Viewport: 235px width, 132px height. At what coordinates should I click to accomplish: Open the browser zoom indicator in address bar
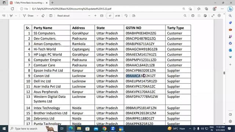(184, 9)
